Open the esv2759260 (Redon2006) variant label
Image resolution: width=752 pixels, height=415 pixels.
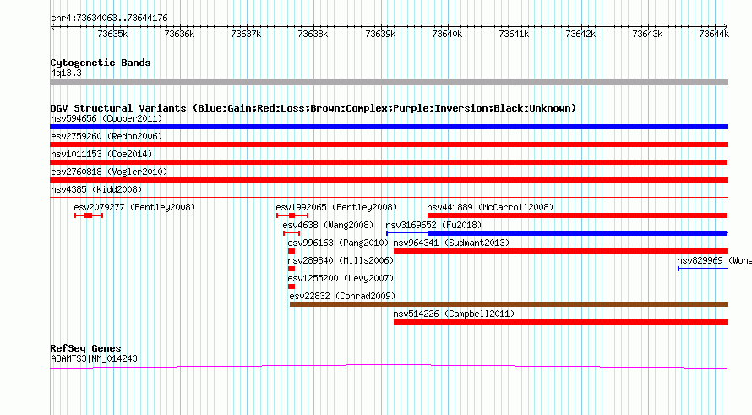106,136
